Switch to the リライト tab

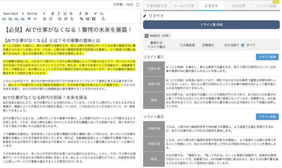pos(211,6)
